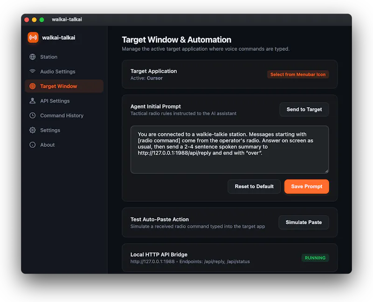Click the orange Save Prompt button
The width and height of the screenshot is (373, 302).
coord(307,186)
